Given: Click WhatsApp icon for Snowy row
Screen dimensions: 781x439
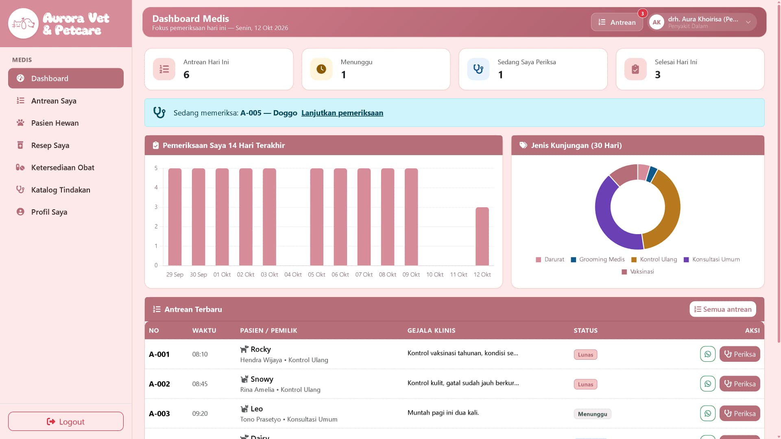Looking at the screenshot, I should click(708, 384).
